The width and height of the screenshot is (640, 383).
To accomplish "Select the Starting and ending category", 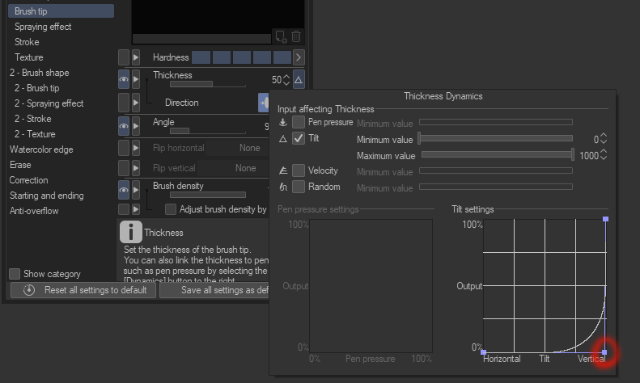I will [x=47, y=196].
